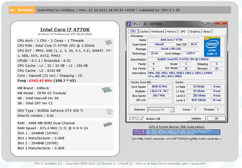The height and width of the screenshot is (168, 242).
Task: Expand the Processor #1 selection dropdown
Action: 172,110
